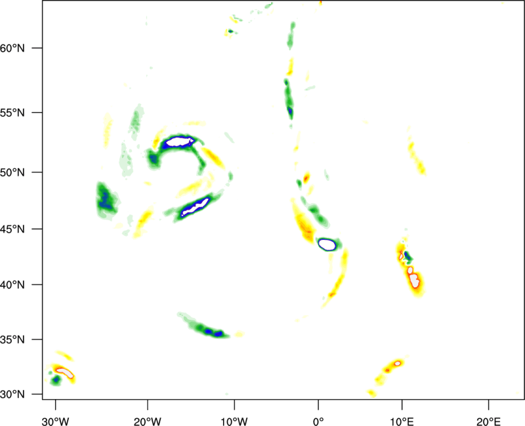Click the 60°N latitude label
This screenshot has height=426, width=525.
12,48
